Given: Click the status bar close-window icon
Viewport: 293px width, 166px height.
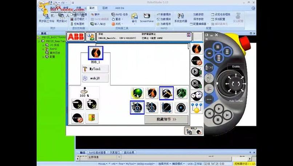Looking at the screenshot, I should pyautogui.click(x=189, y=35).
